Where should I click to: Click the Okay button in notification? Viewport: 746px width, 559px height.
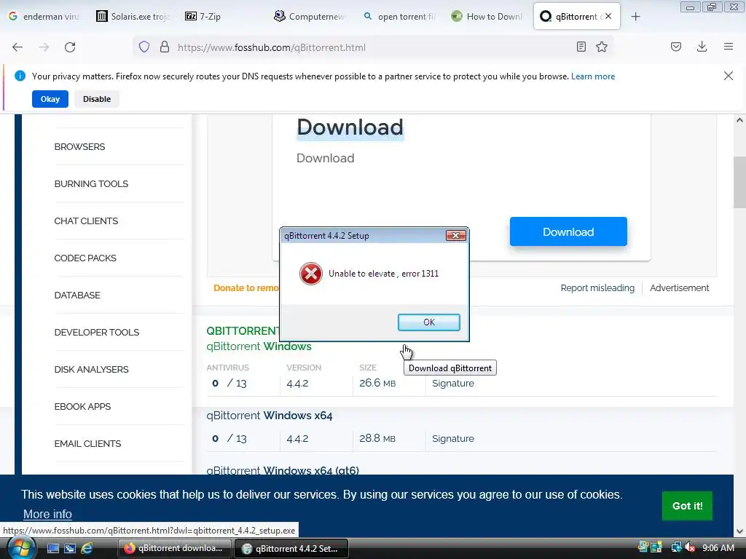click(x=50, y=99)
